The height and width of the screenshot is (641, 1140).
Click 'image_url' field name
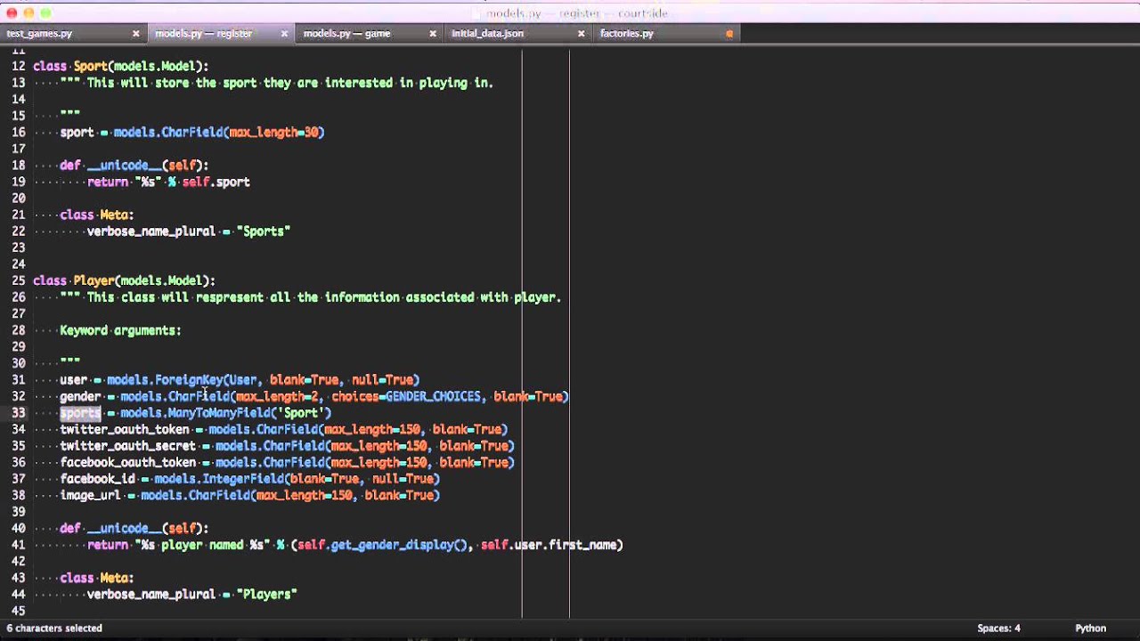click(91, 496)
